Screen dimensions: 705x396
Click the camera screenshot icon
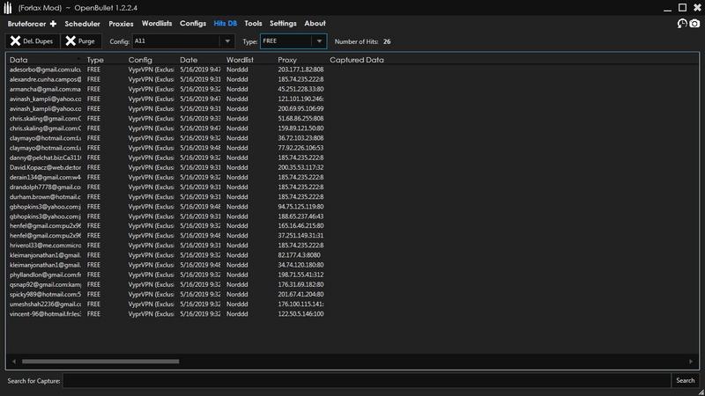coord(694,24)
